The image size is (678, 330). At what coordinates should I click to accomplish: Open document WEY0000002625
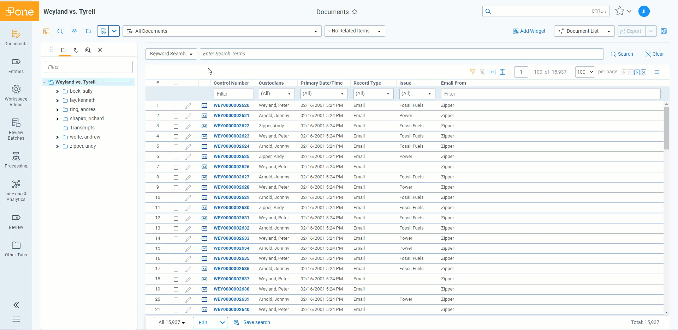(x=231, y=157)
